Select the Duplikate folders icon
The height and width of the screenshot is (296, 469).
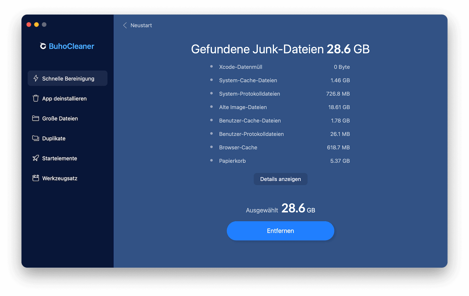coord(35,138)
